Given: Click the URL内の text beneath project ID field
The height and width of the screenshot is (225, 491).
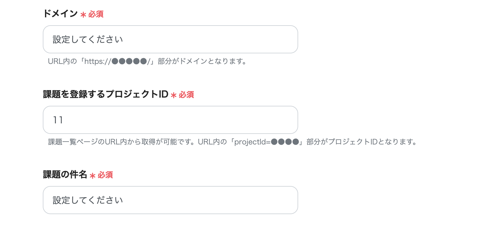Looking at the screenshot, I should [213, 142].
